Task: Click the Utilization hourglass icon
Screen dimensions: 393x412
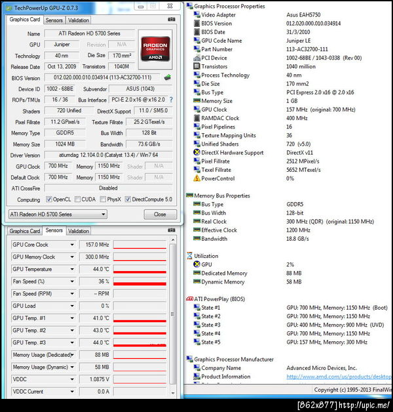Action: click(189, 256)
